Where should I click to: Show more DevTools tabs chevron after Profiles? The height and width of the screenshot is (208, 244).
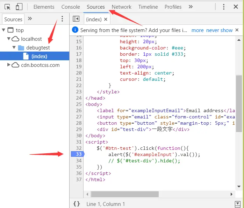[x=191, y=7]
